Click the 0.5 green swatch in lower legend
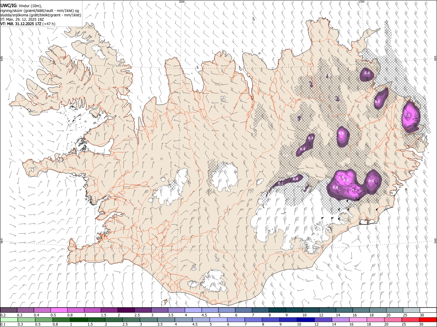This screenshot has width=437, height=327. coord(44,320)
